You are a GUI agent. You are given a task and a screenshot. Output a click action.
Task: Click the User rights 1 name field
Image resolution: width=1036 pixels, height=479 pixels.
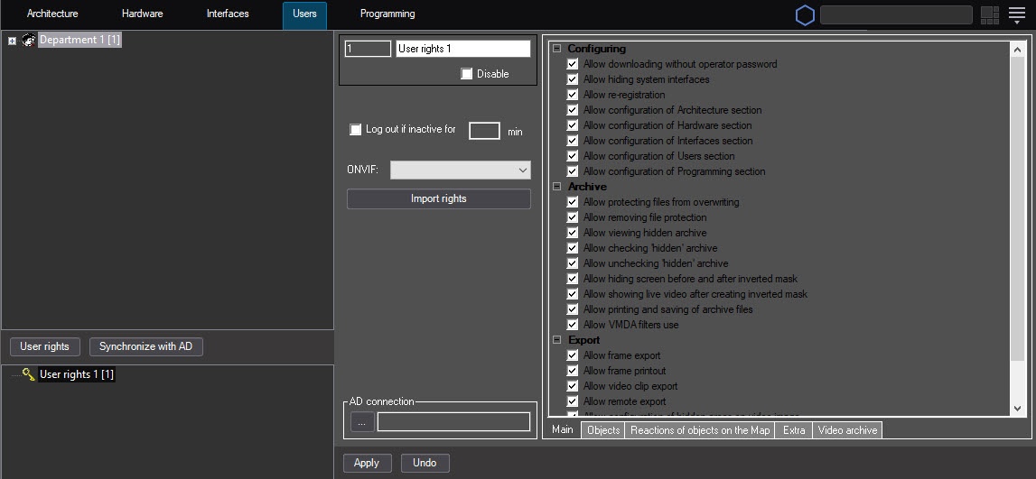coord(462,49)
